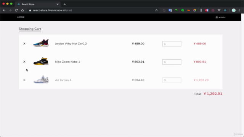
Task: Click the Total: label
Action: (x=197, y=94)
